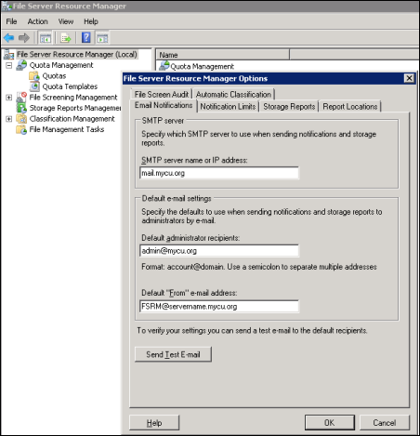420x436 pixels.
Task: Select the Storage Reports Management tree icon
Action: coord(21,108)
